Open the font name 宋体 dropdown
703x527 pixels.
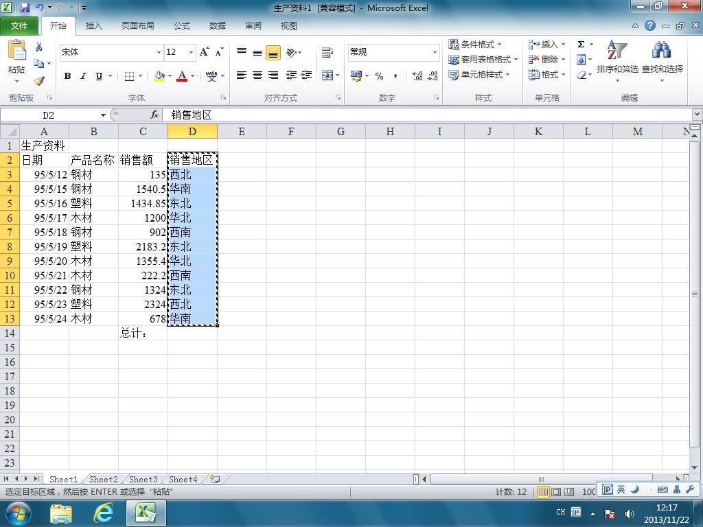point(159,52)
